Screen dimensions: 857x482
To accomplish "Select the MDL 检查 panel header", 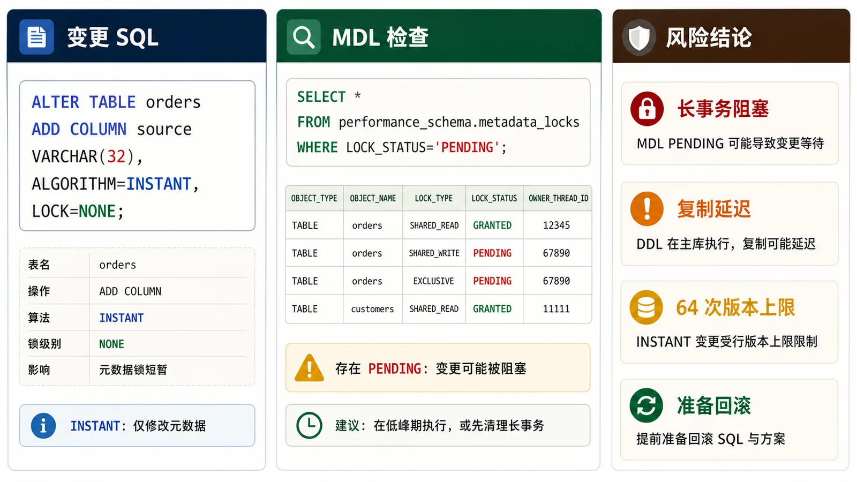I will click(x=439, y=36).
